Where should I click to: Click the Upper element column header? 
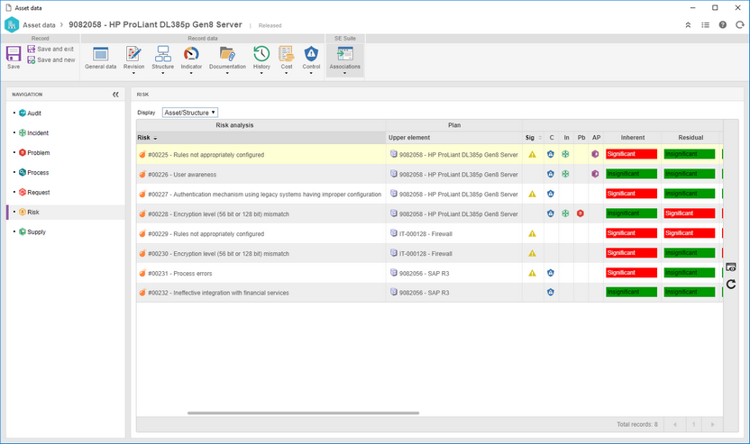coord(454,138)
